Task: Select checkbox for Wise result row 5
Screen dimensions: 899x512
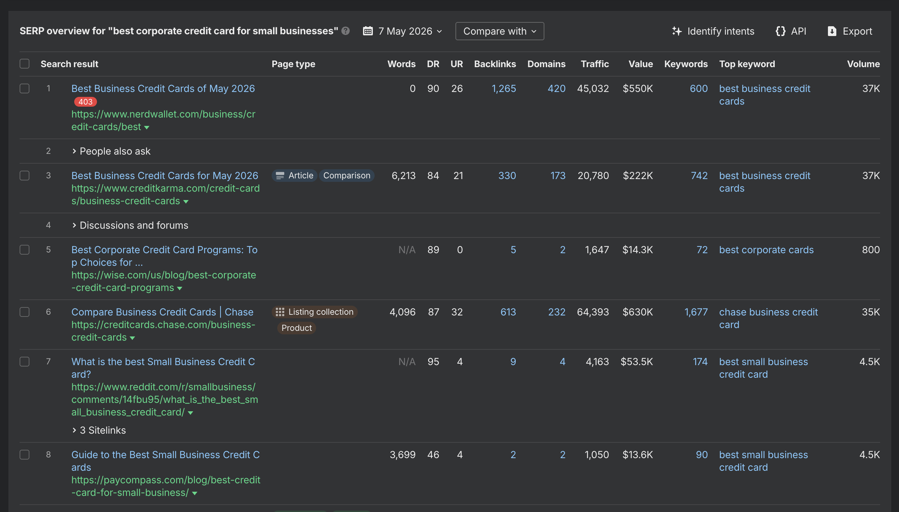Action: click(24, 250)
